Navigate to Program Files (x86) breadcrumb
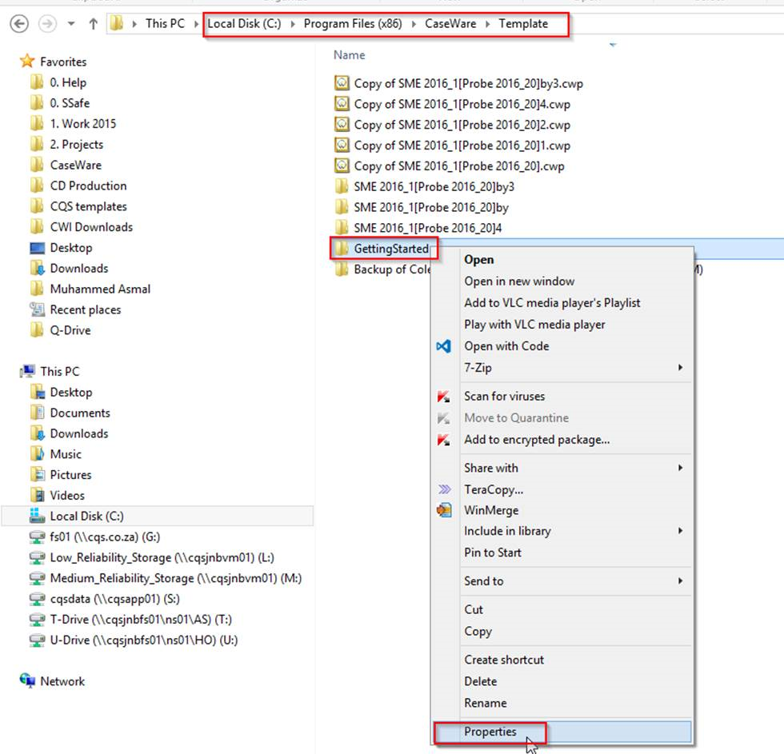Screen dimensions: 784x754 pos(353,23)
